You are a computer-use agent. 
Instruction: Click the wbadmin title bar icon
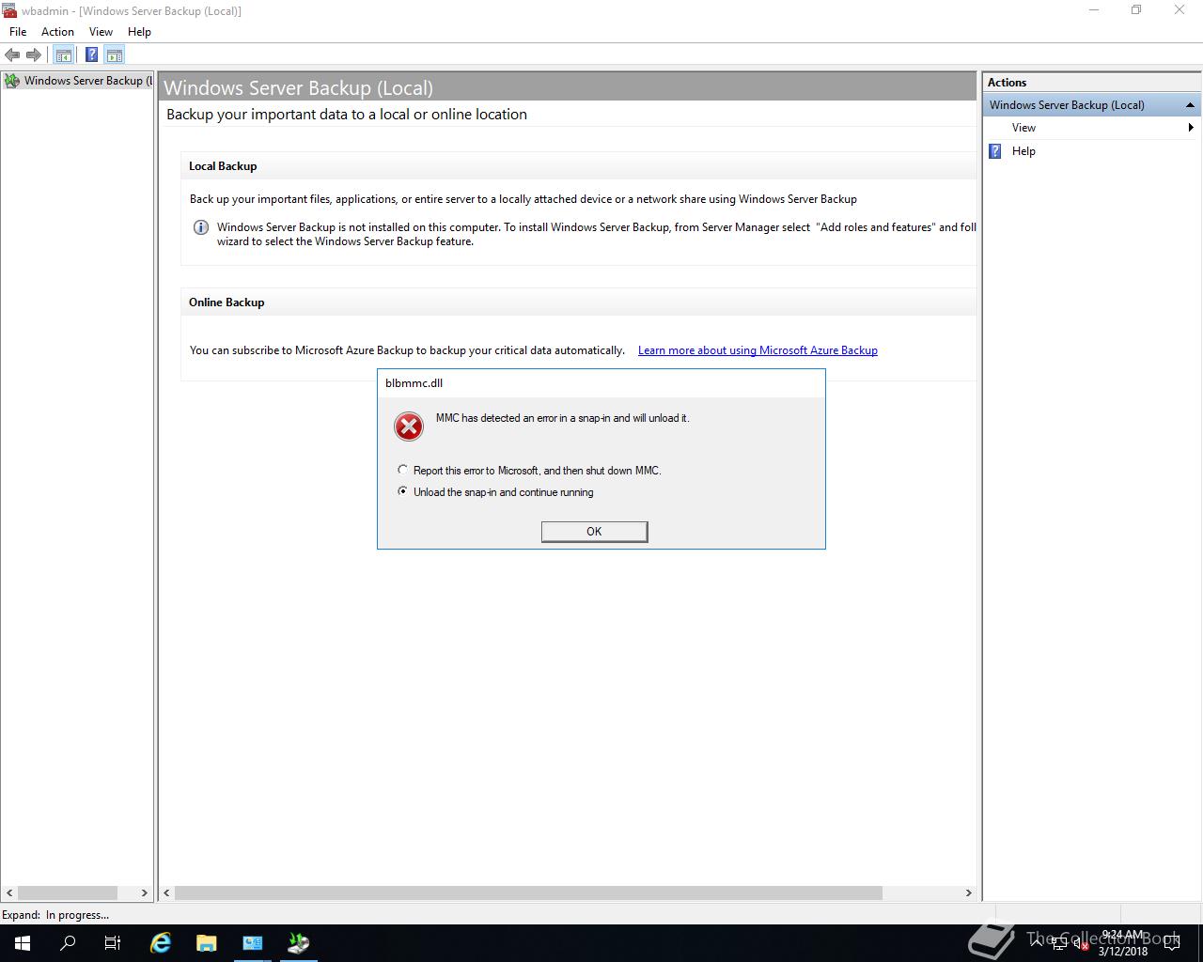[8, 10]
